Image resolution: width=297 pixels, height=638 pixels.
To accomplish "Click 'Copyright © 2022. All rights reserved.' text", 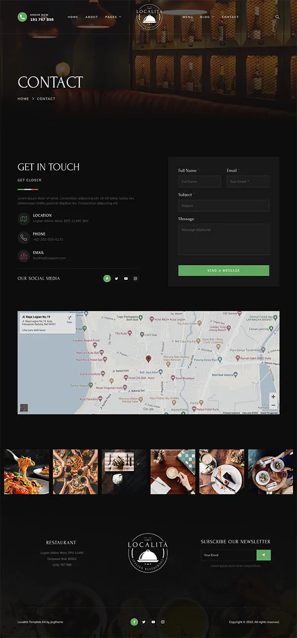I will click(x=254, y=622).
